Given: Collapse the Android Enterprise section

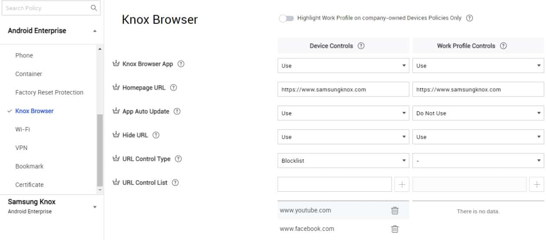Looking at the screenshot, I should coord(95,31).
